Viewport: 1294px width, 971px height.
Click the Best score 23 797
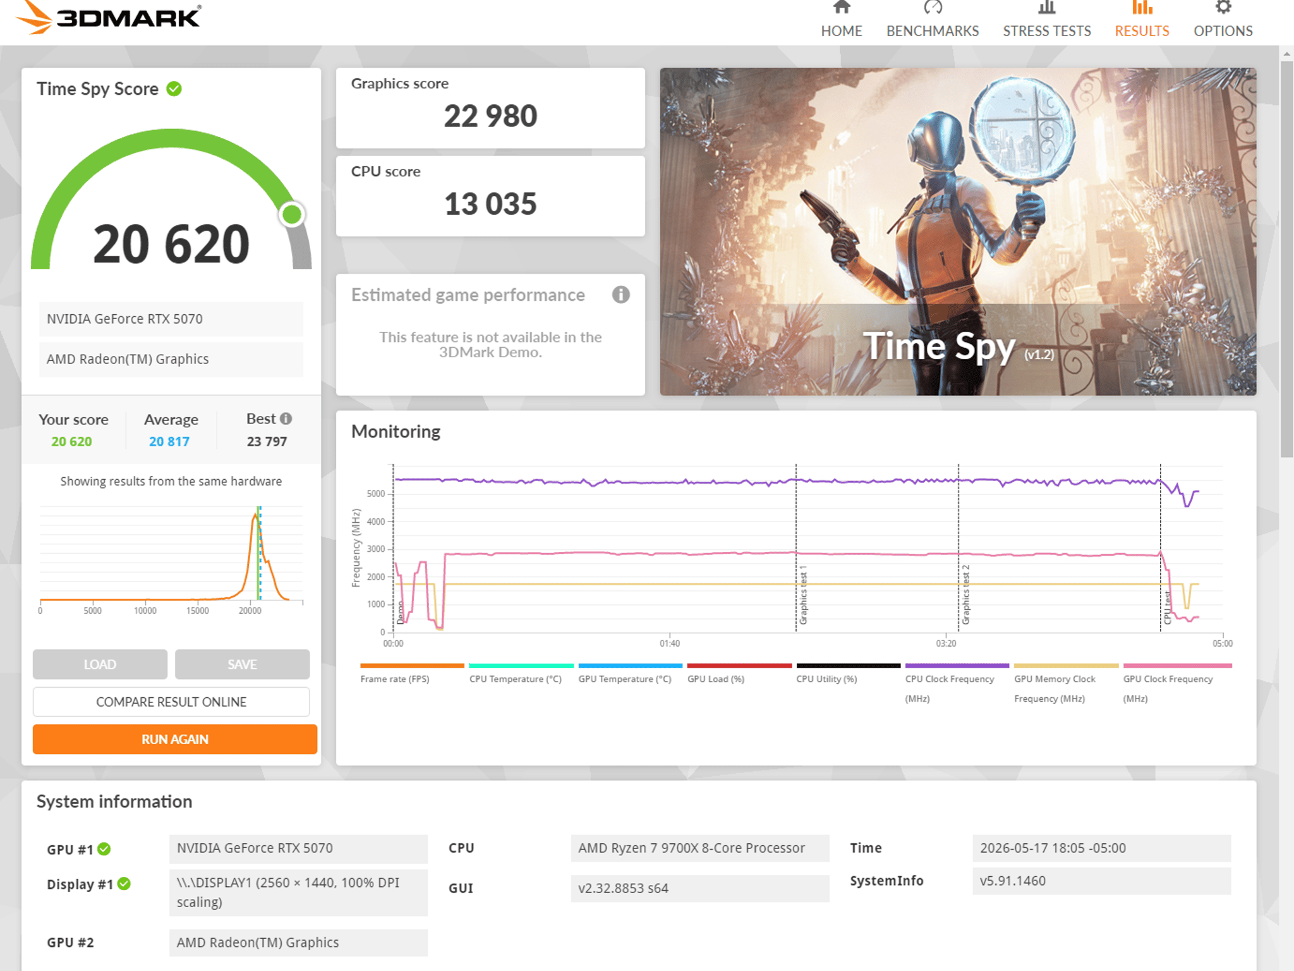point(267,441)
